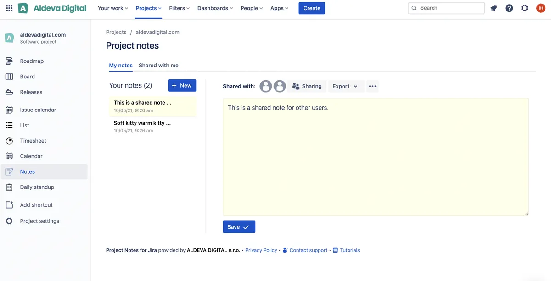Expand the Filters dropdown

(x=180, y=8)
